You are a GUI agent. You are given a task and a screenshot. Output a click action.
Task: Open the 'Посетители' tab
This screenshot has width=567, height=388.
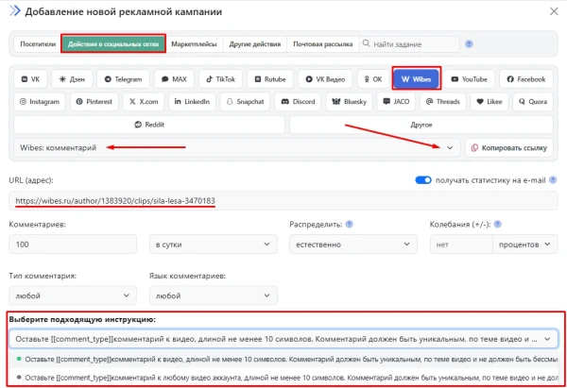click(39, 44)
